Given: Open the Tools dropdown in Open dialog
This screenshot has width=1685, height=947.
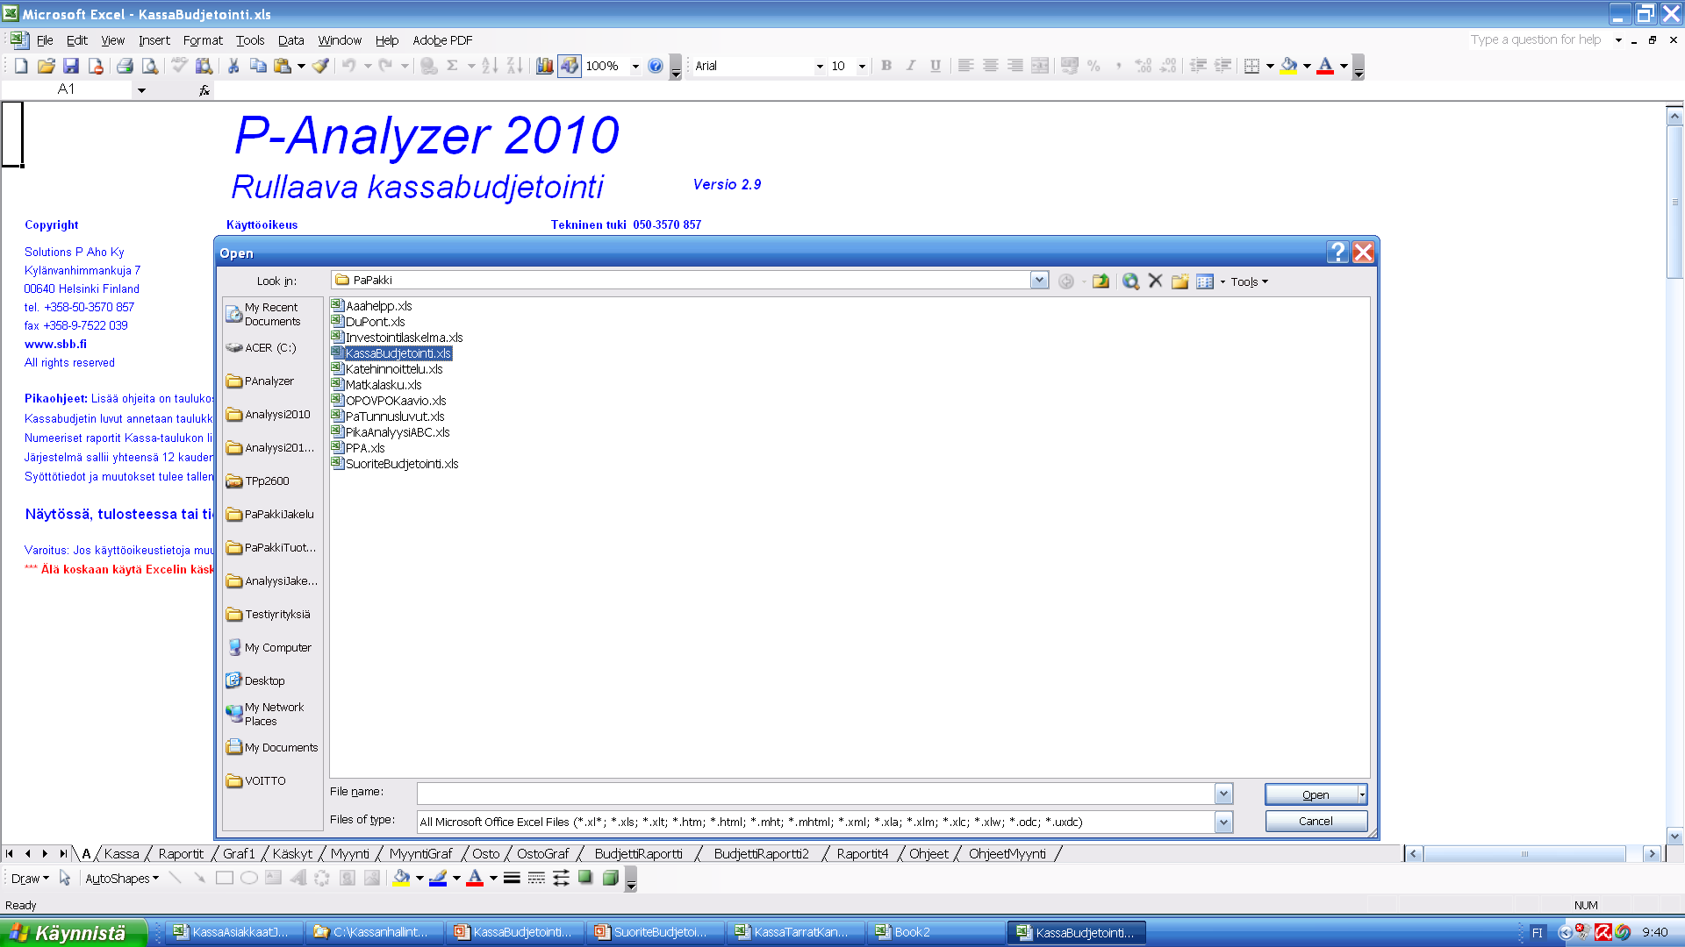Looking at the screenshot, I should click(1249, 281).
